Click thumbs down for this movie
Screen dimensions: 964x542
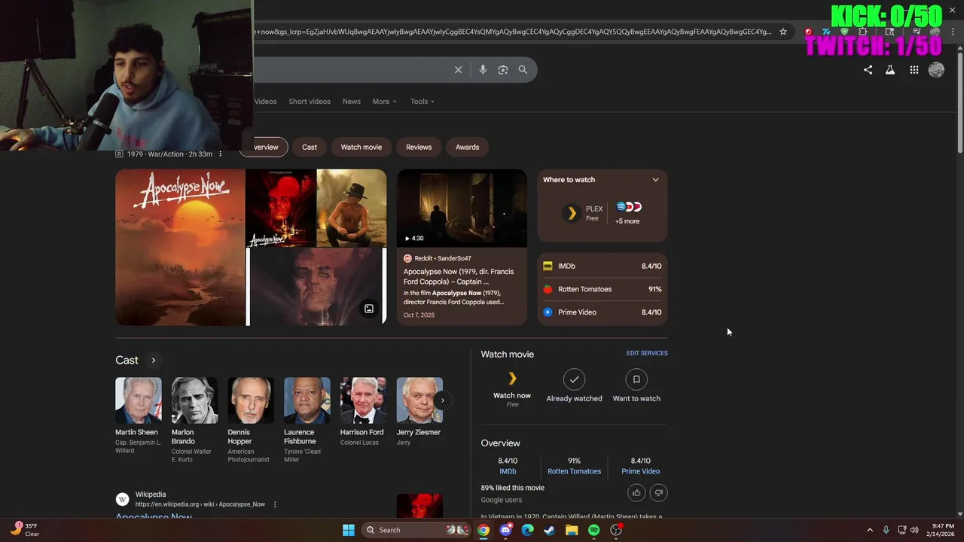coord(658,493)
